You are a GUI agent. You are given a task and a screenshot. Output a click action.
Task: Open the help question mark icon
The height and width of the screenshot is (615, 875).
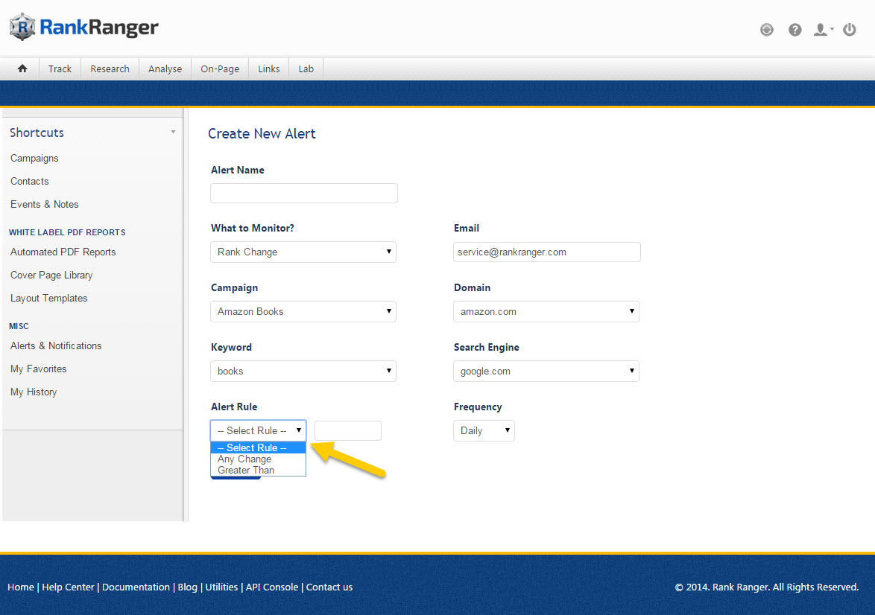(795, 30)
